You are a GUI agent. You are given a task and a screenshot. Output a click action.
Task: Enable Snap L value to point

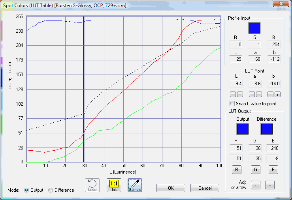232,103
